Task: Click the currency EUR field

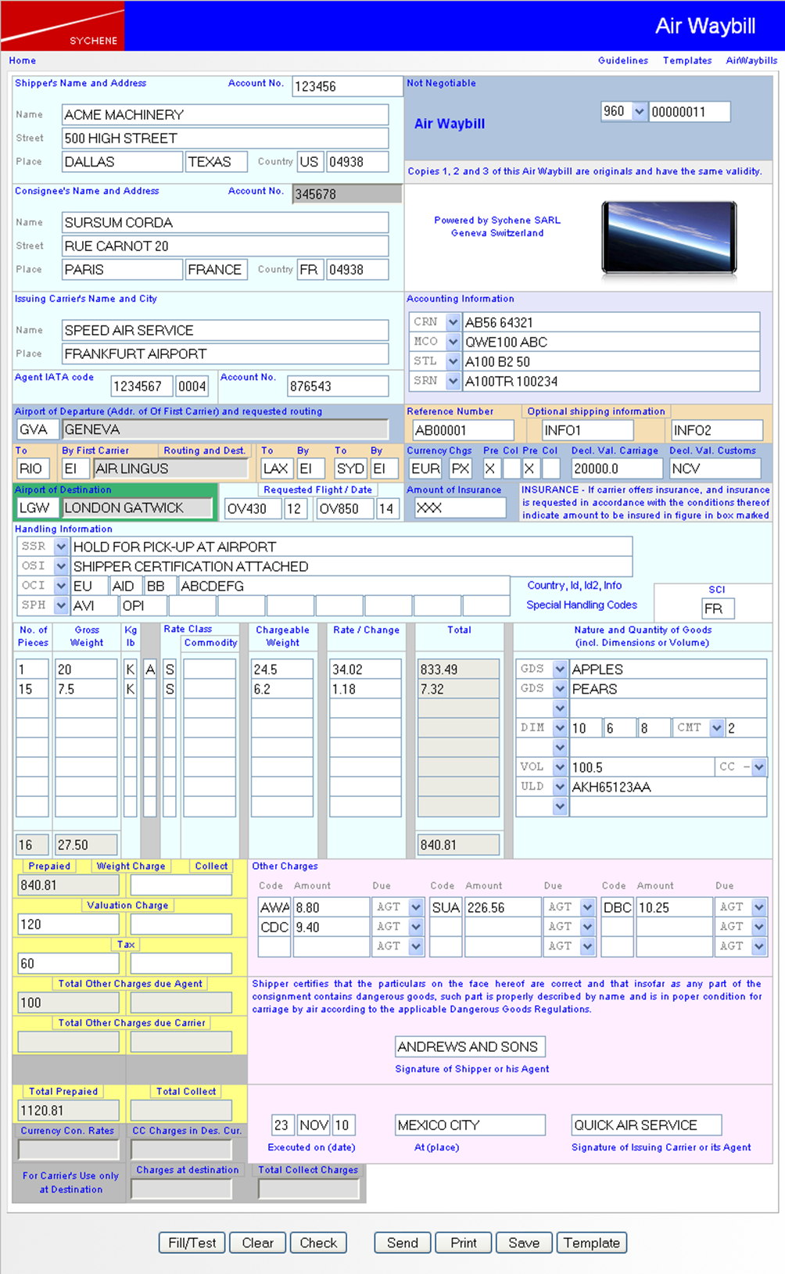Action: 426,468
